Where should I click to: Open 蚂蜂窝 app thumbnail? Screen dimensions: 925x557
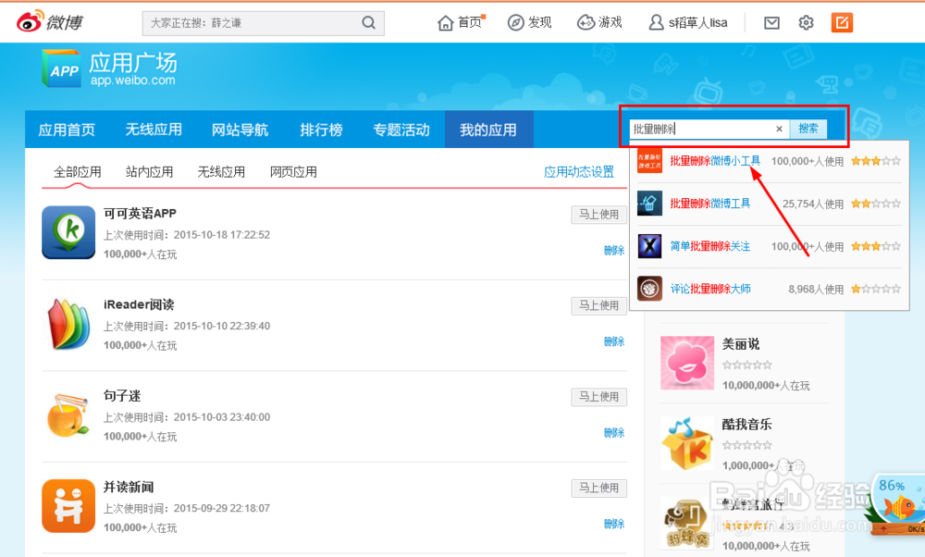pos(687,524)
